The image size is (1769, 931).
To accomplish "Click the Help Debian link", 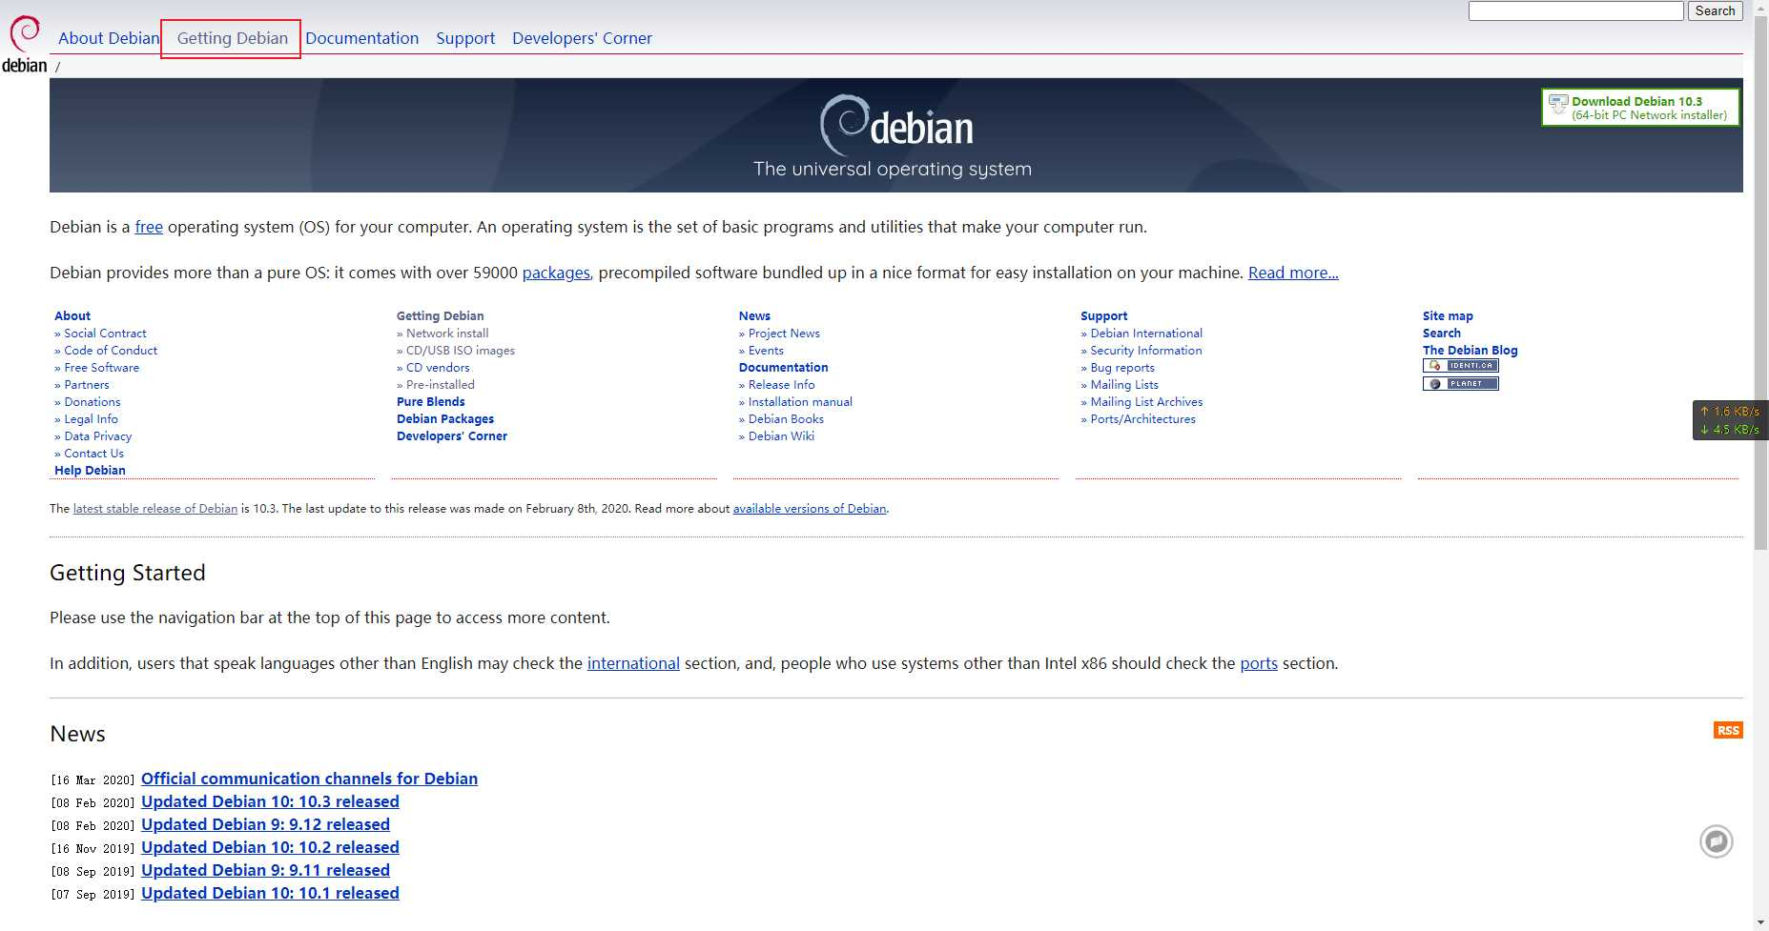I will (90, 471).
